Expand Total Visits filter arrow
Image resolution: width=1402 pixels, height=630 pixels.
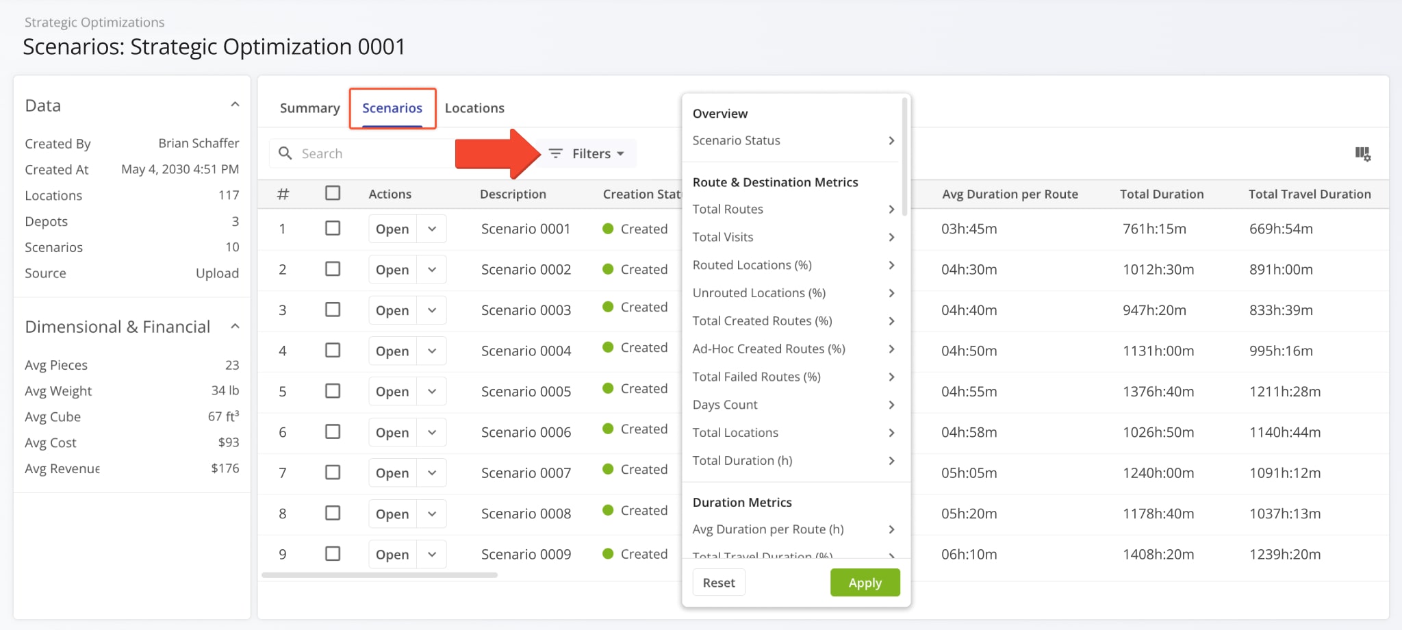point(891,237)
